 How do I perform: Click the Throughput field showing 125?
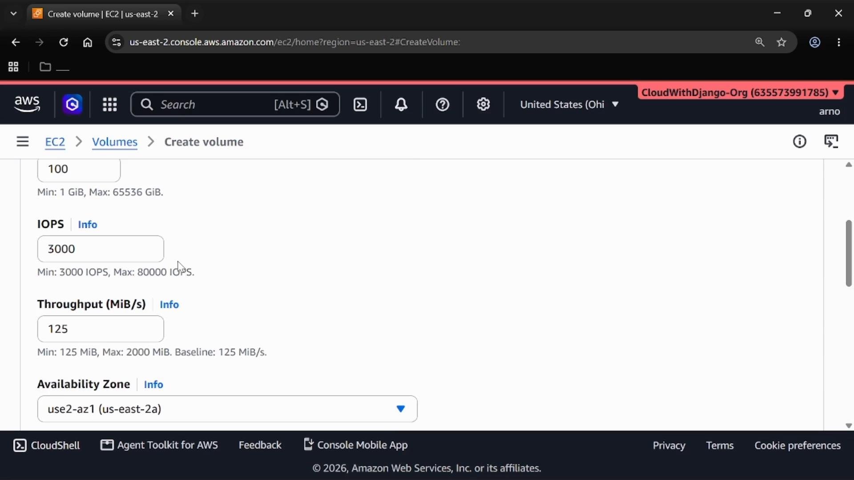101,329
